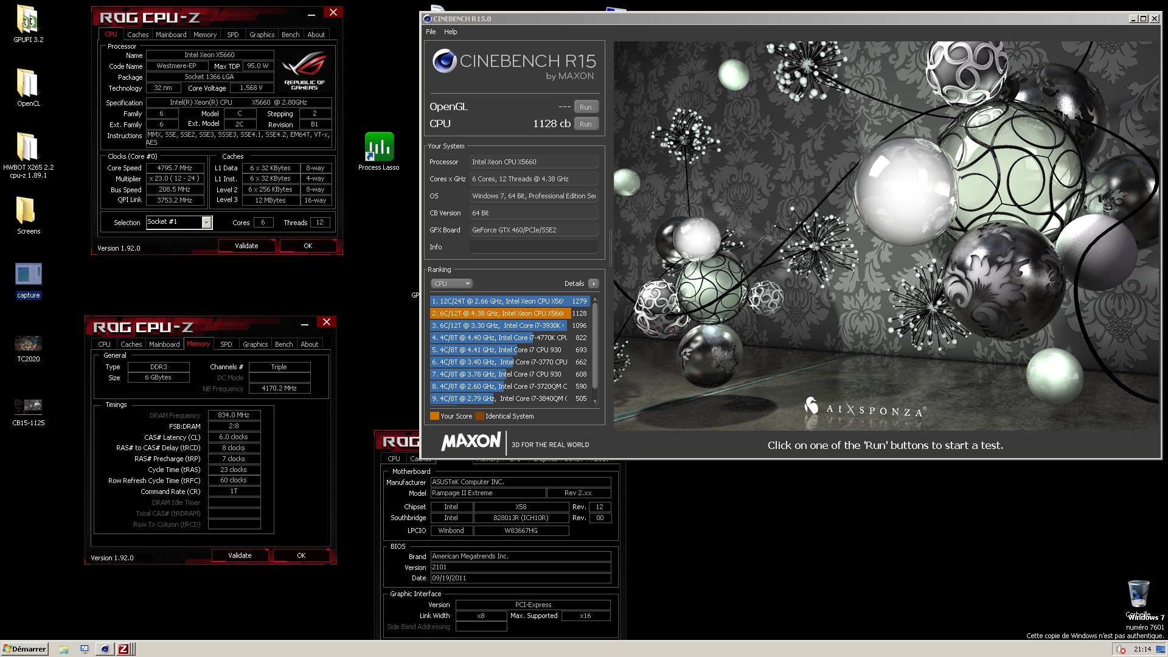
Task: Select ranking row 1 Xeon X56 1279
Action: [x=510, y=301]
